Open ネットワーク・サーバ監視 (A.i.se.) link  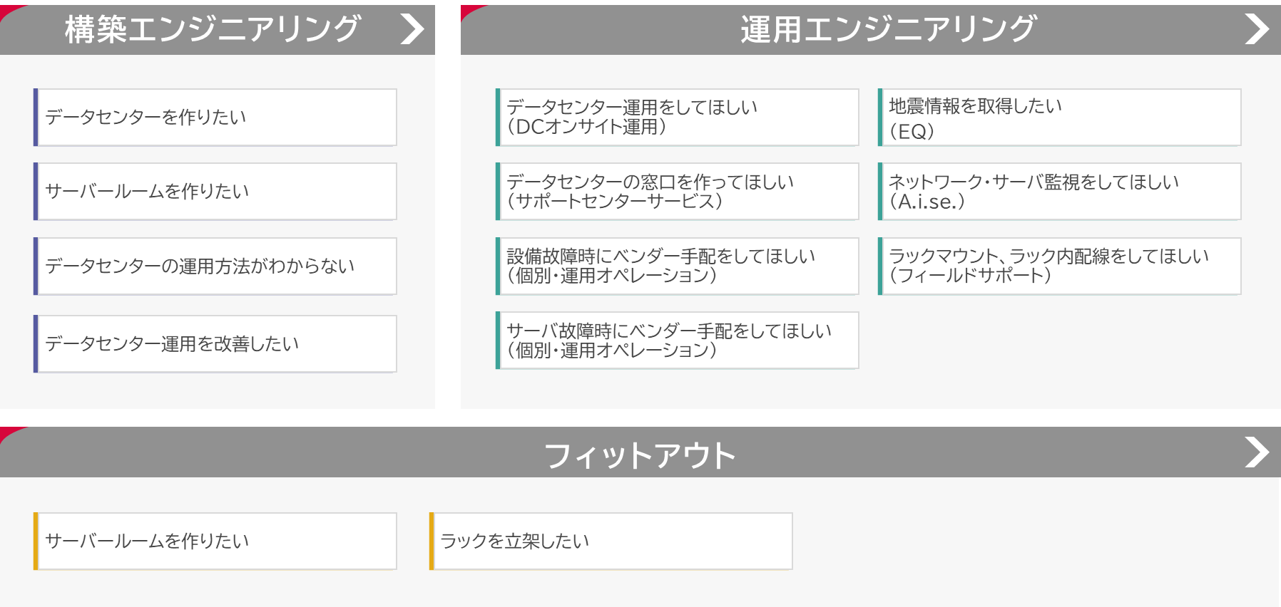(x=1060, y=192)
